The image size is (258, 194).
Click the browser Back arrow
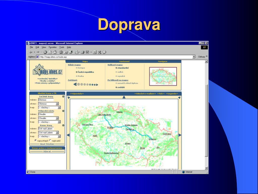(x=31, y=52)
